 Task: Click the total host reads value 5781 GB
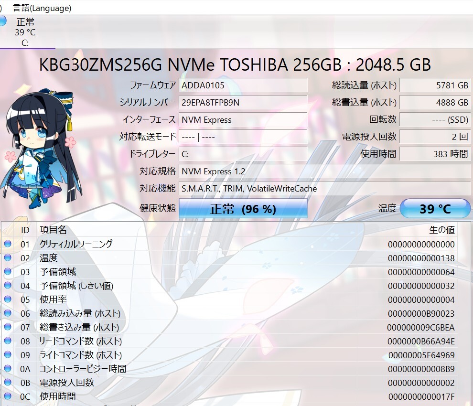(435, 85)
